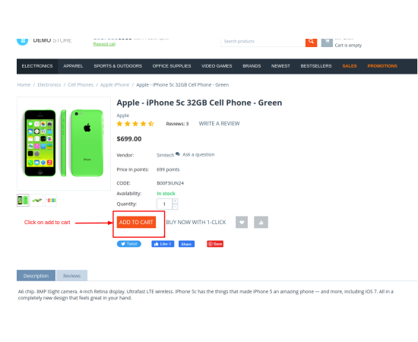Click the Facebook Share button
The width and height of the screenshot is (418, 342).
click(186, 244)
